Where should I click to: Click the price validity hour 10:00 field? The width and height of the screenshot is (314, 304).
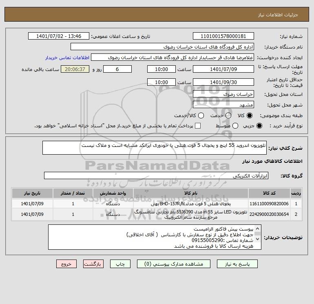point(161,82)
